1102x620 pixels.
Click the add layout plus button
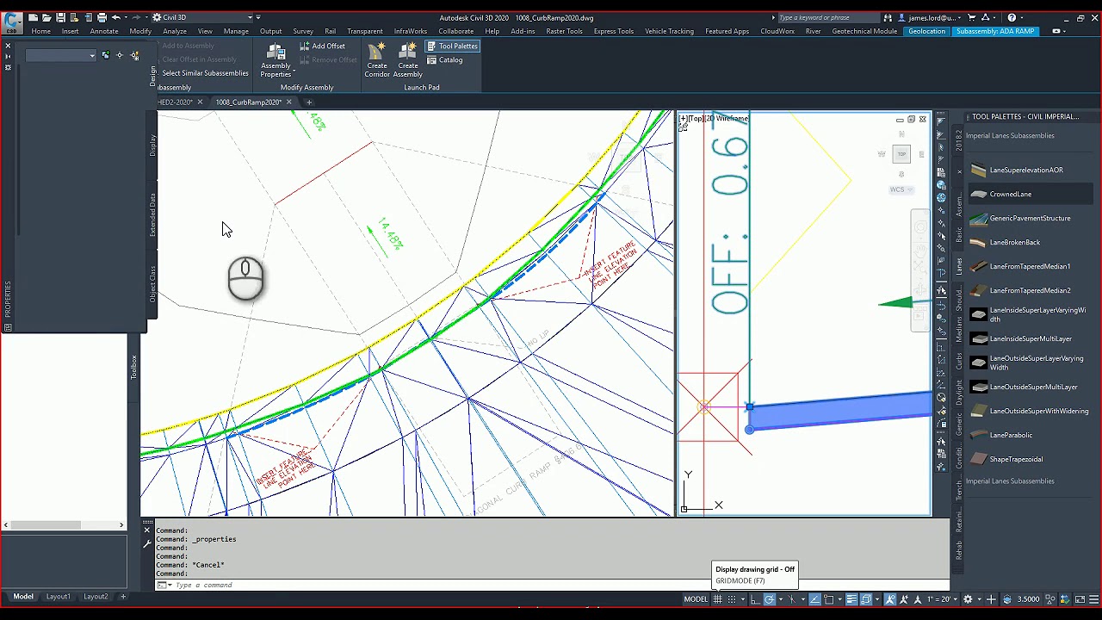pyautogui.click(x=122, y=597)
